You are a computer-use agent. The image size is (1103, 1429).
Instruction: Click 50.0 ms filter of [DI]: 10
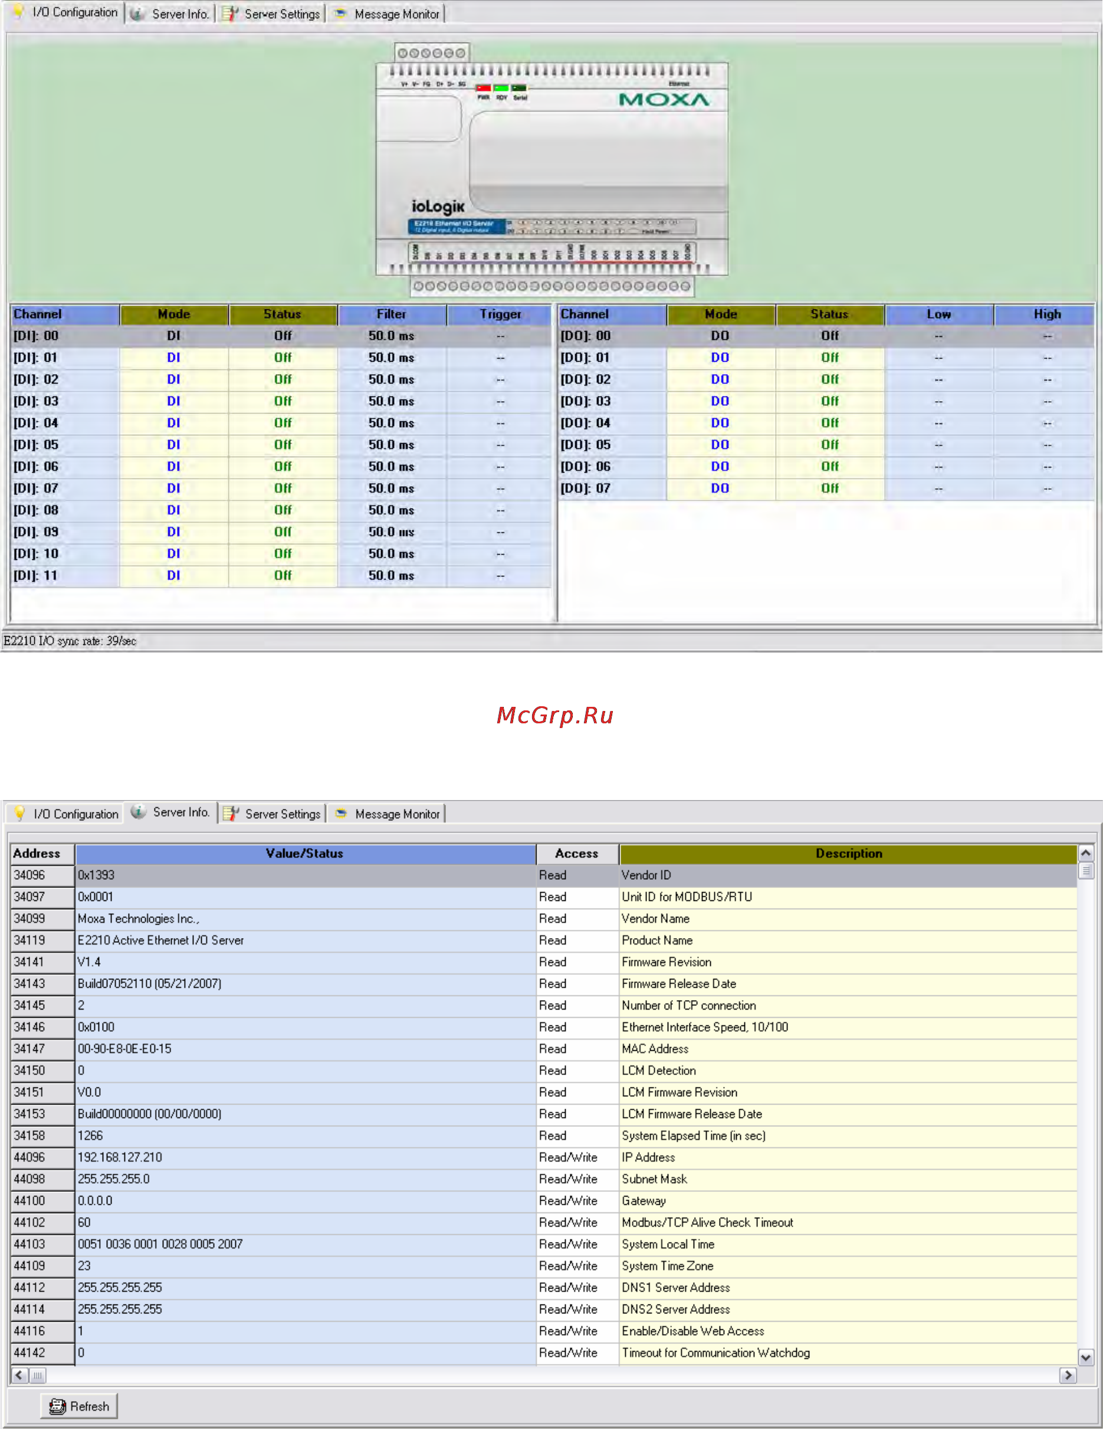coord(391,554)
